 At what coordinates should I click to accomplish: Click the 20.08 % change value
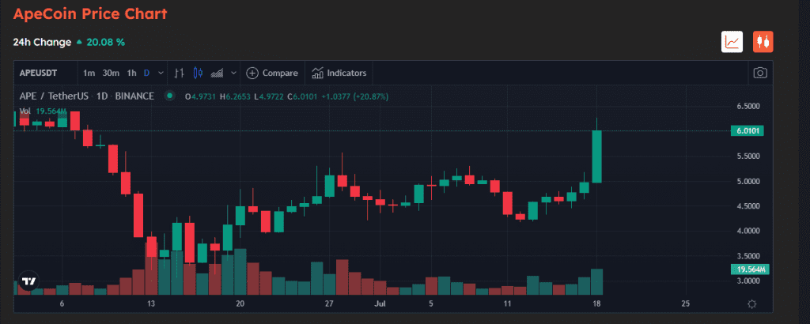[x=105, y=42]
